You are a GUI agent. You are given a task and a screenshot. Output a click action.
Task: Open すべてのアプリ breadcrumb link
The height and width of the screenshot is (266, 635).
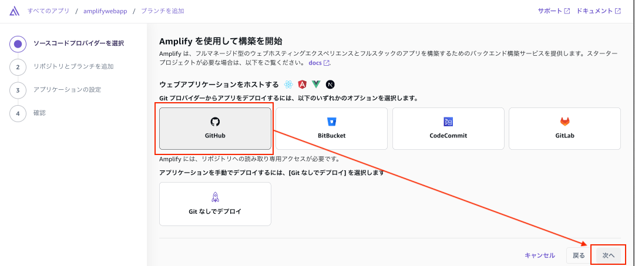(x=48, y=11)
